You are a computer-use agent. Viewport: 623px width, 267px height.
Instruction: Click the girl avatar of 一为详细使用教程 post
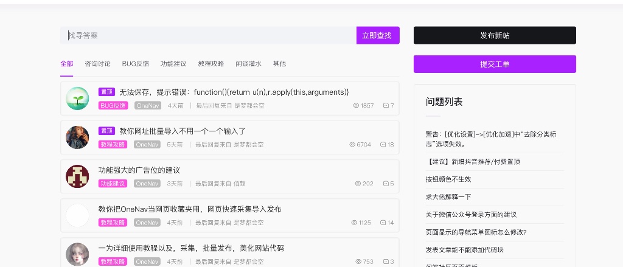pyautogui.click(x=77, y=254)
